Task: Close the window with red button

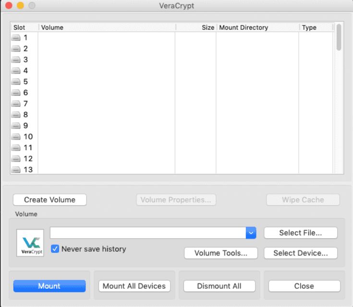Action: point(9,5)
